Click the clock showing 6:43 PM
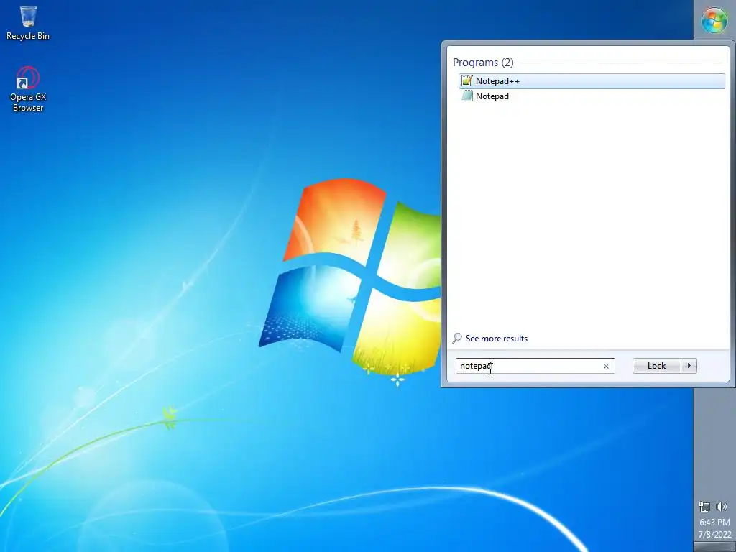736x552 pixels. coord(714,522)
